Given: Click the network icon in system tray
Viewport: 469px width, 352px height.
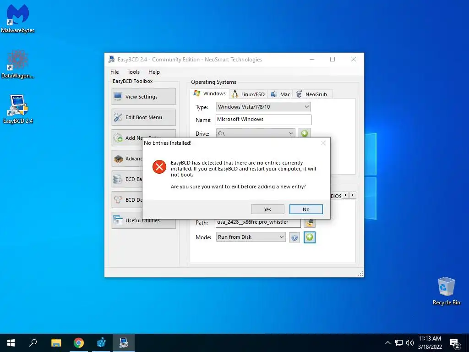Looking at the screenshot, I should tap(399, 343).
